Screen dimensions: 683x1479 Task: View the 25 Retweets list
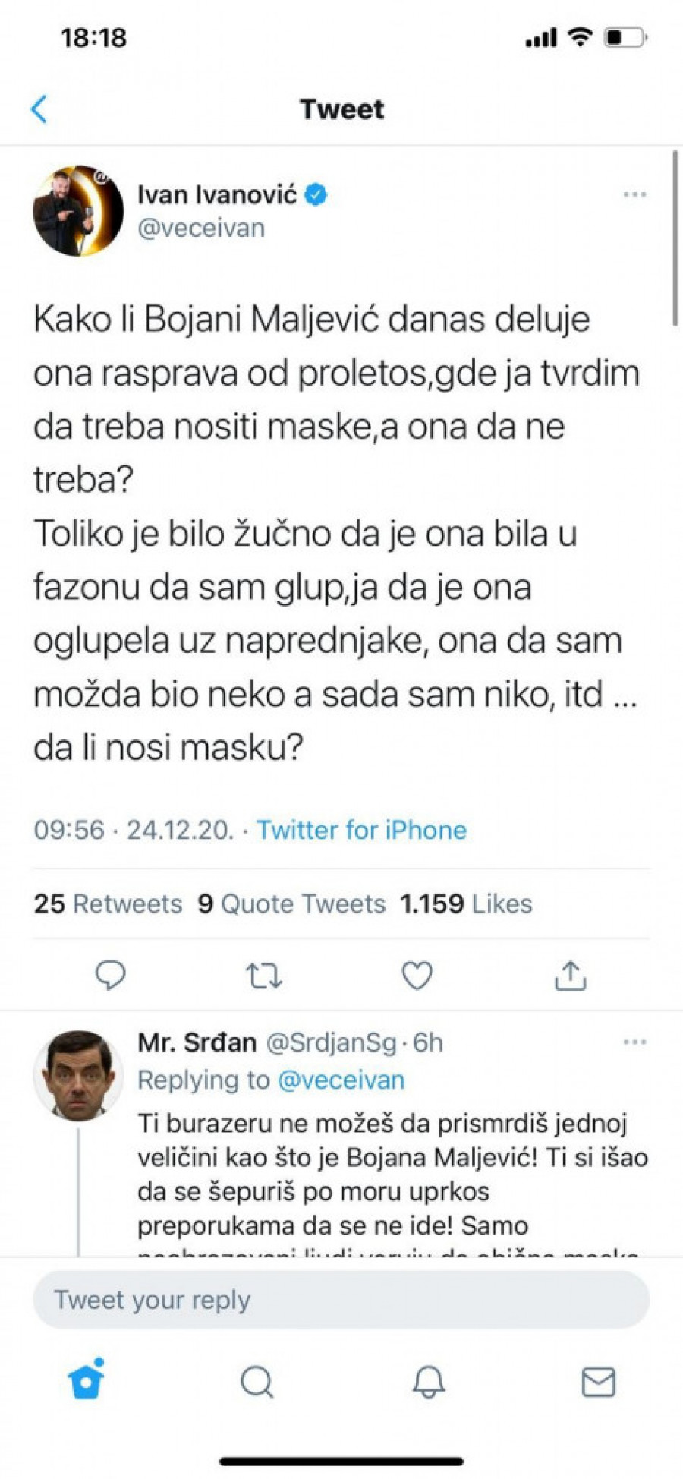[108, 903]
